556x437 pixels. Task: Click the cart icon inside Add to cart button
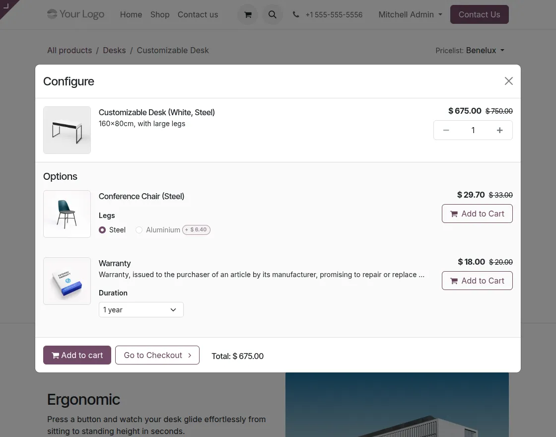click(x=56, y=355)
